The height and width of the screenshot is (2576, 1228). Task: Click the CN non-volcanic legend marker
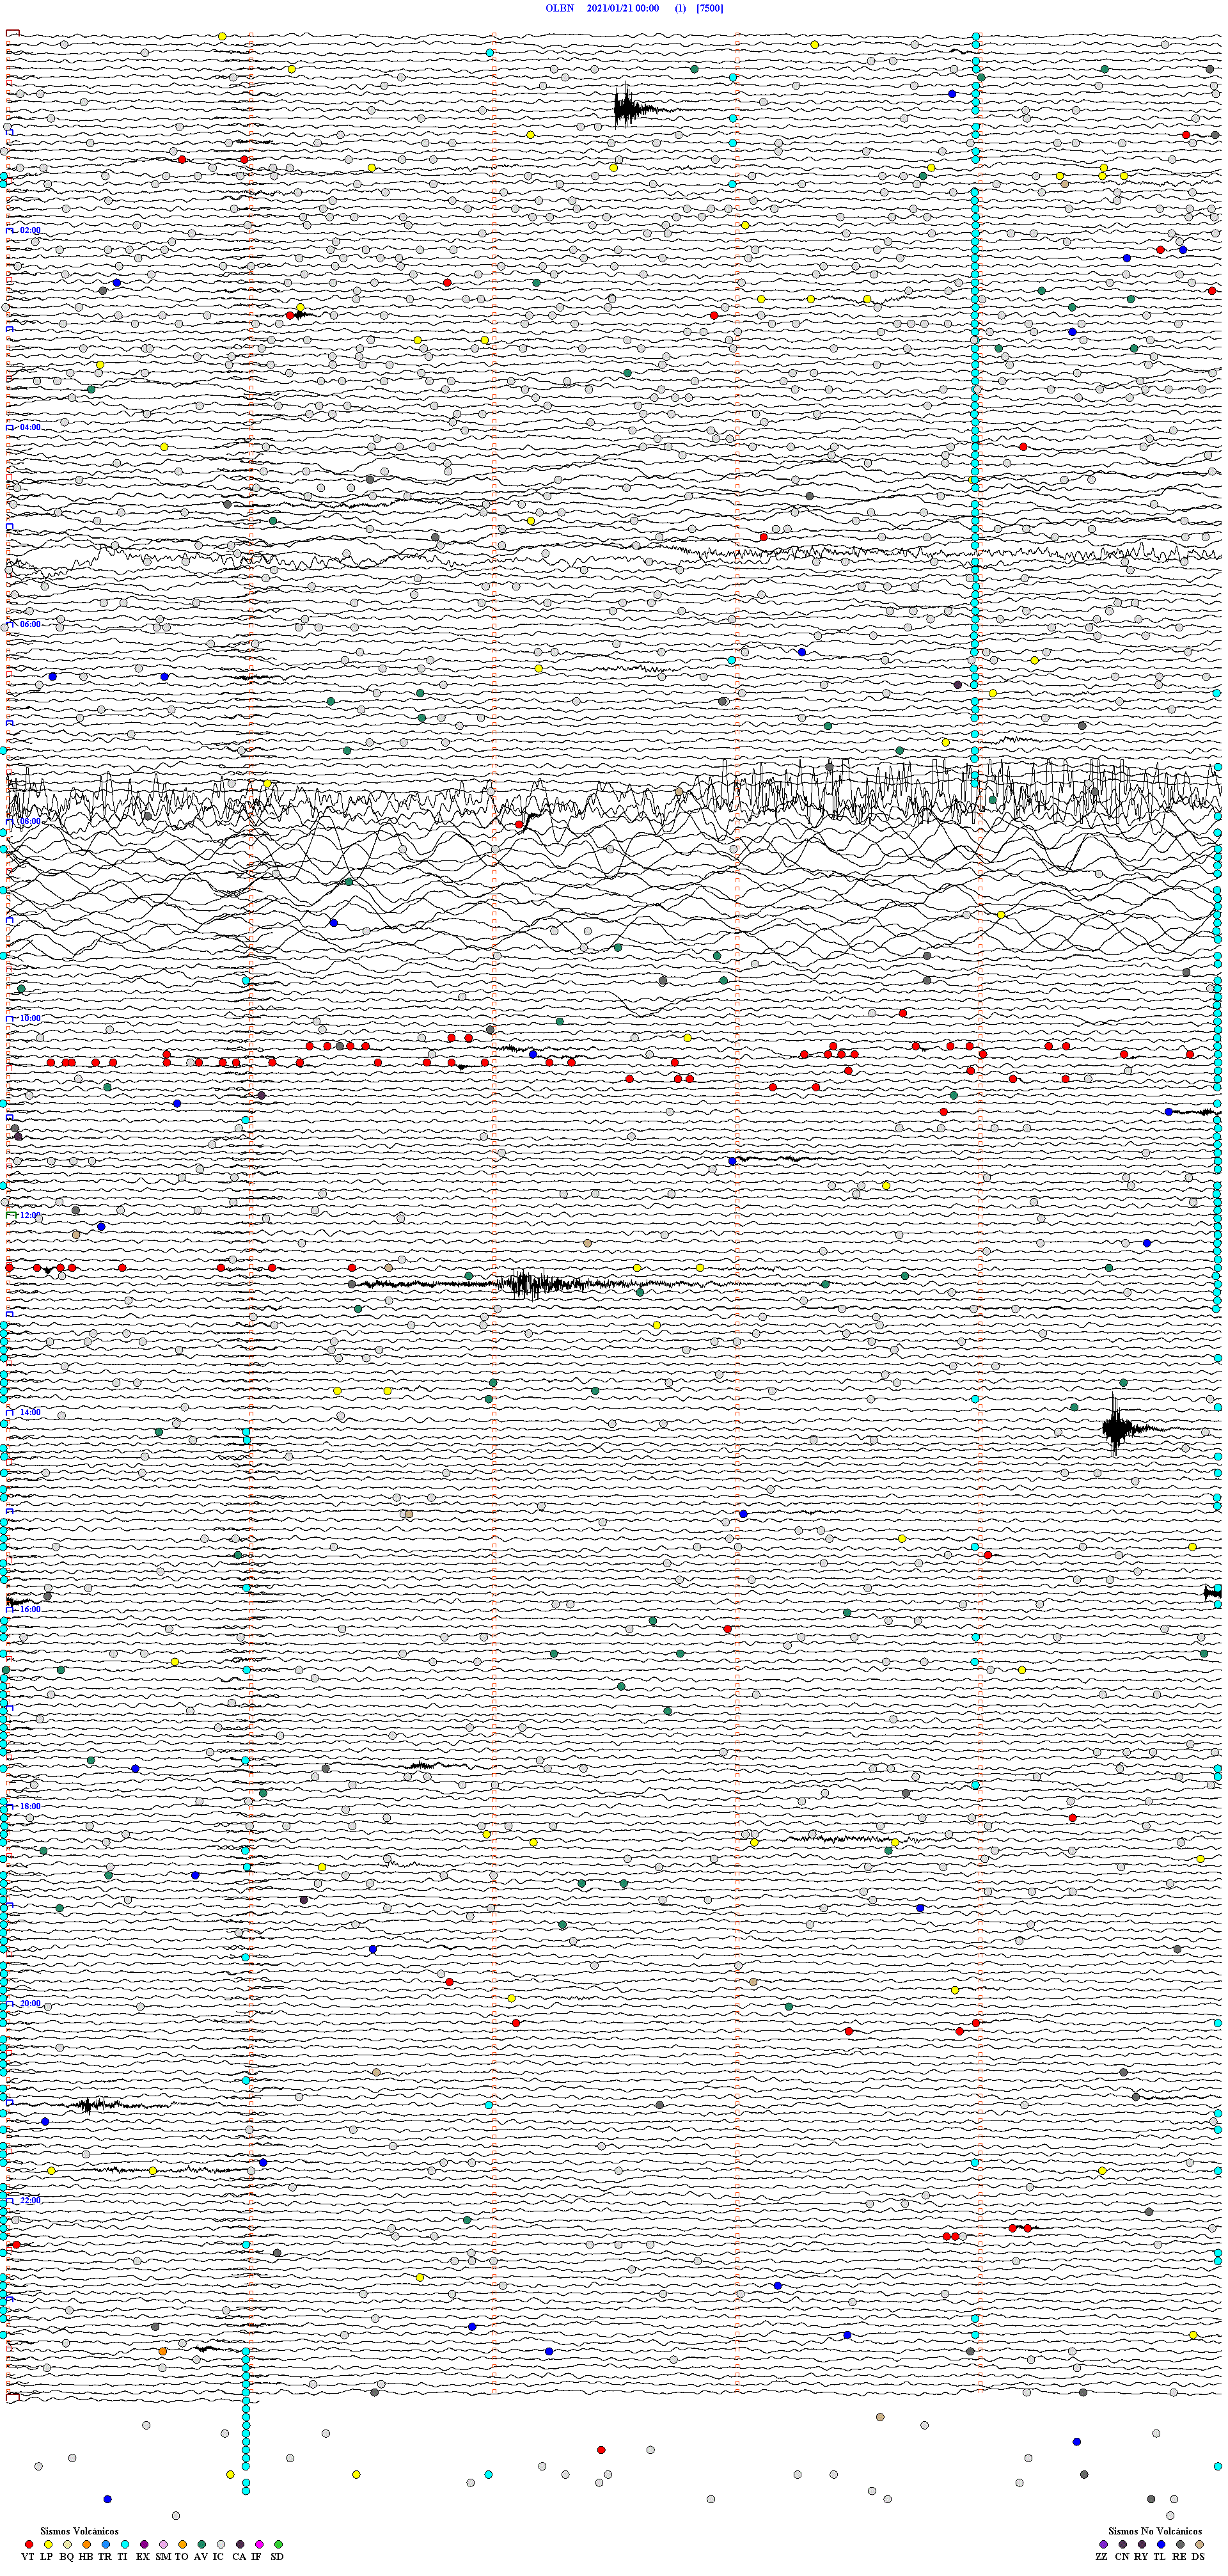coord(1122,2544)
